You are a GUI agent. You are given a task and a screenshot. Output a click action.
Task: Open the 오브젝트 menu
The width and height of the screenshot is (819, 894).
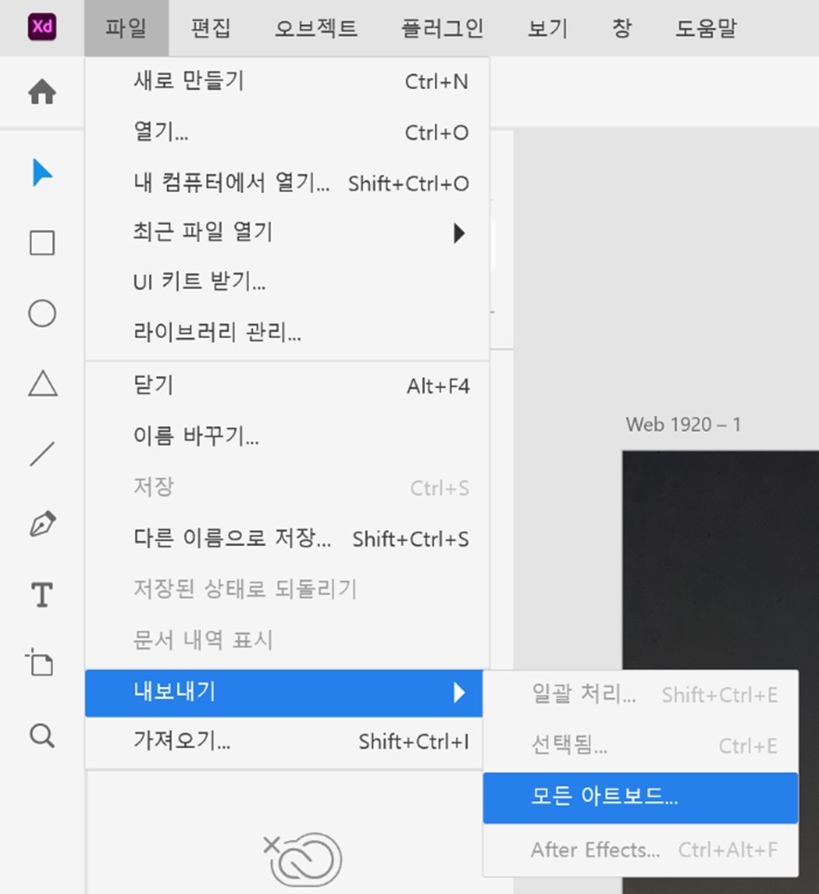click(316, 28)
